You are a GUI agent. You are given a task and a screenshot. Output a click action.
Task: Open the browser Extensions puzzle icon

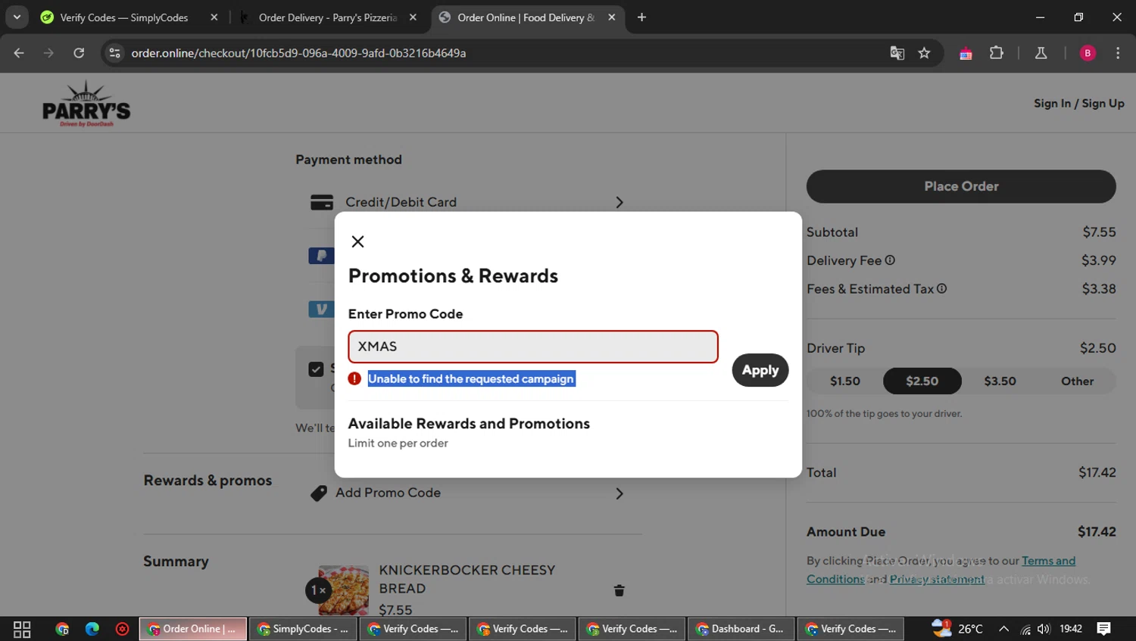[996, 53]
